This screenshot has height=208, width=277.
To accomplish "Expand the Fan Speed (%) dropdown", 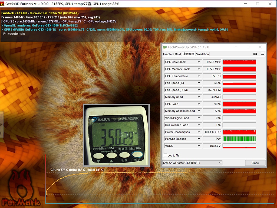I will 199,83.
